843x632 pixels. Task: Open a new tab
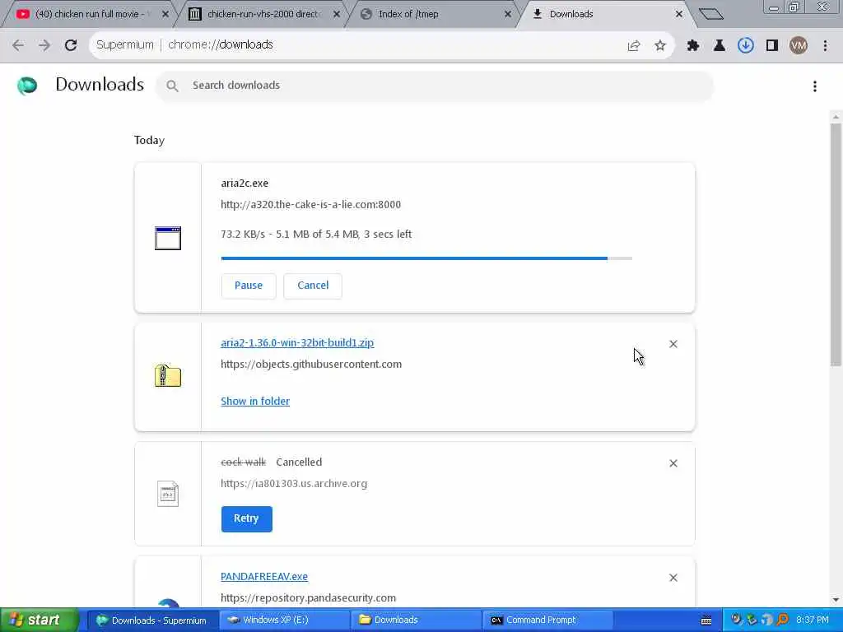point(711,14)
